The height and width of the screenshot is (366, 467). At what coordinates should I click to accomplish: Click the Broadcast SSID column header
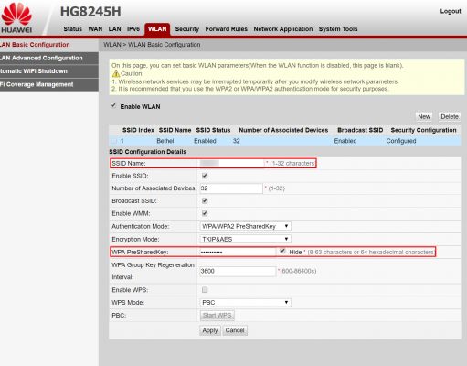pyautogui.click(x=360, y=130)
